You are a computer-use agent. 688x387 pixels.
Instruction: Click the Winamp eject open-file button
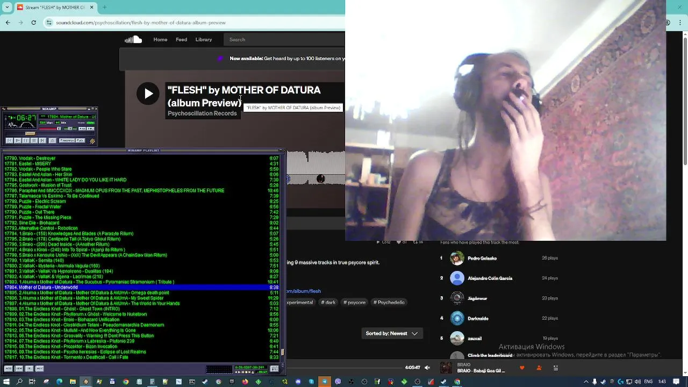(x=53, y=140)
